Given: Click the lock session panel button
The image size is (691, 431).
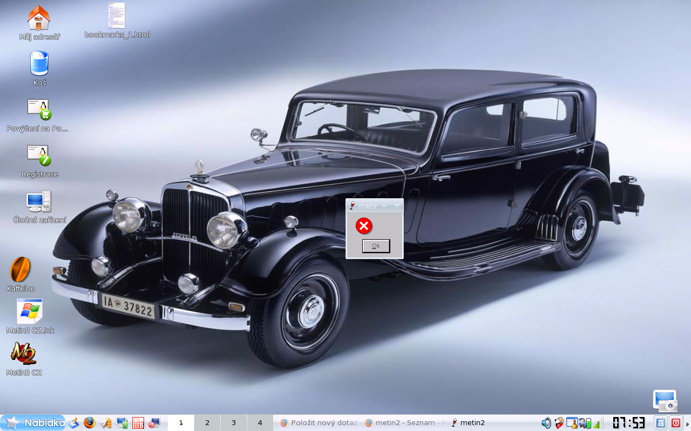Looking at the screenshot, I should click(x=661, y=423).
